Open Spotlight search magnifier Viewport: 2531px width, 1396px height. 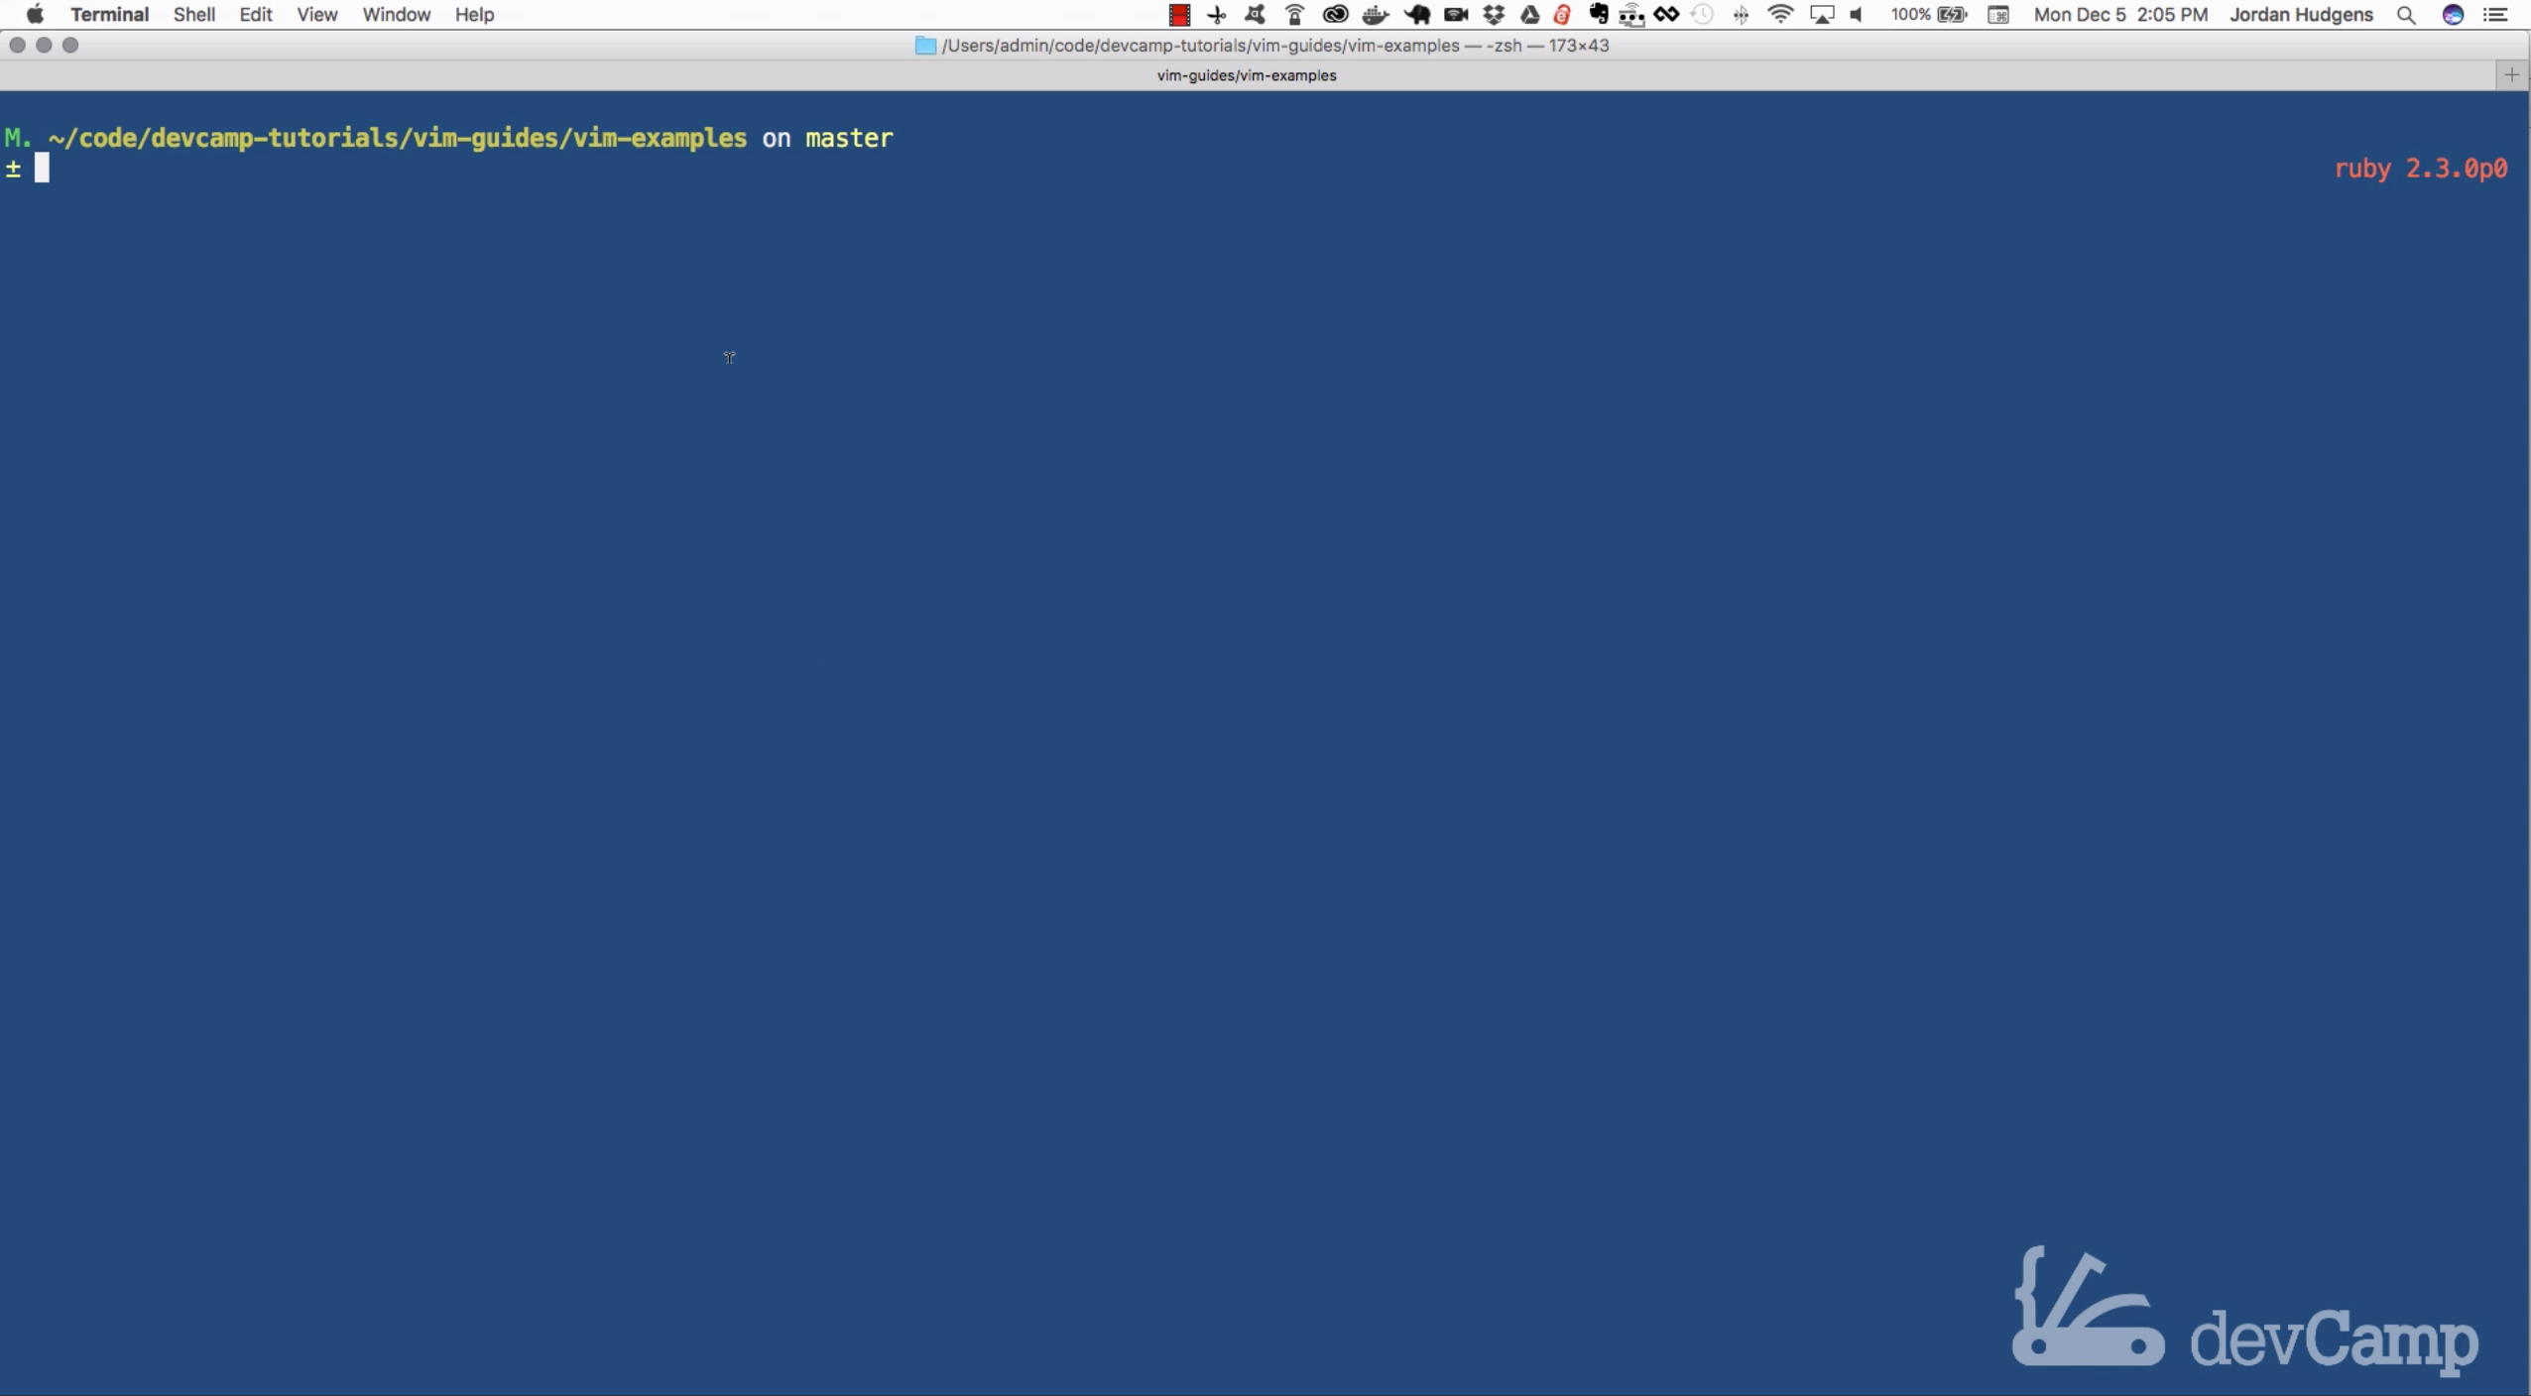click(x=2406, y=15)
